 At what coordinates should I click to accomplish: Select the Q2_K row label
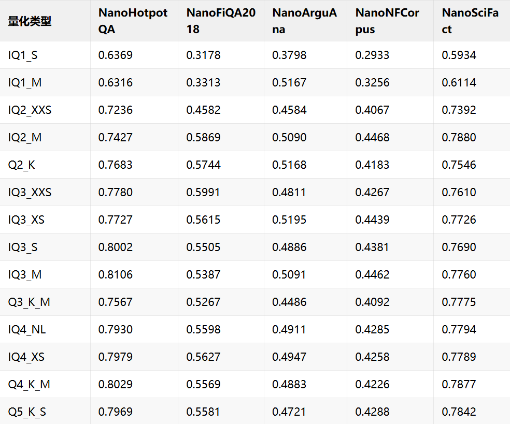(21, 165)
